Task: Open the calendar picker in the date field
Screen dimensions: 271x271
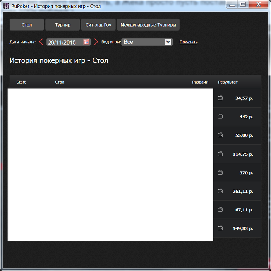Action: pos(86,42)
